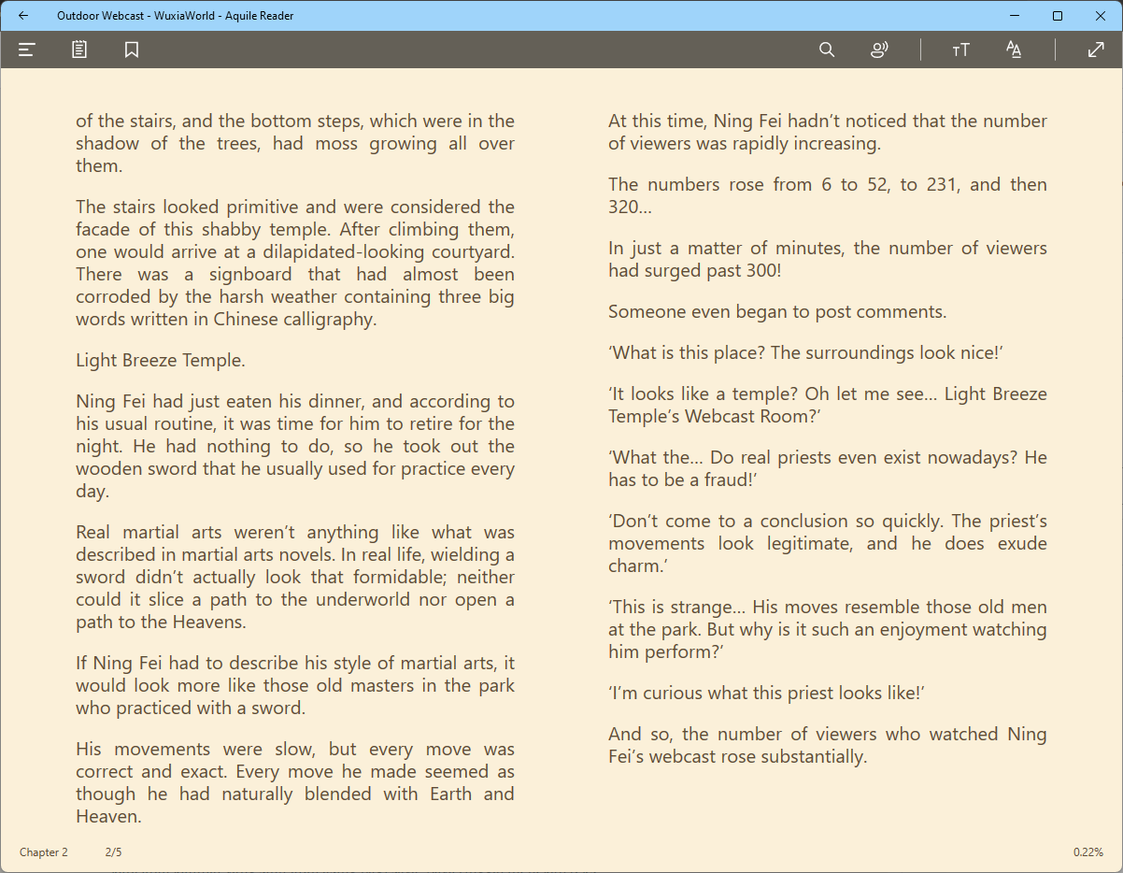The width and height of the screenshot is (1123, 873).
Task: Enter full screen reading mode
Action: coord(1096,50)
